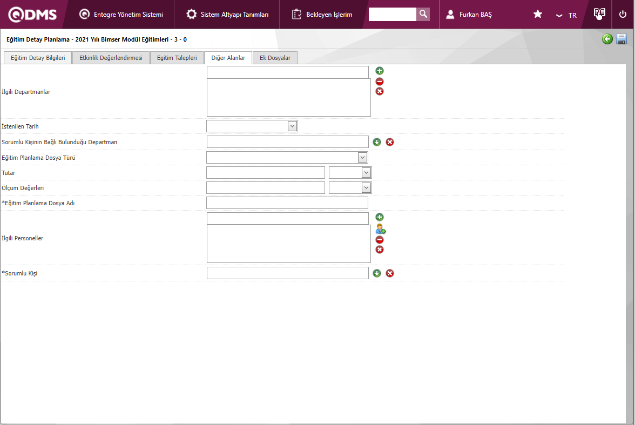Open Eğitim Planlama Dosya Türü dropdown
Viewport: 635px width, 425px height.
(362, 157)
